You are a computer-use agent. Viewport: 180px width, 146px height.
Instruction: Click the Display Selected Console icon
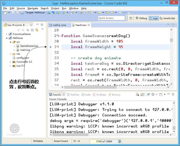(x=153, y=94)
